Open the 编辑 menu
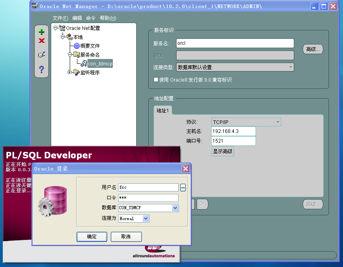Image resolution: width=343 pixels, height=267 pixels. pos(77,18)
